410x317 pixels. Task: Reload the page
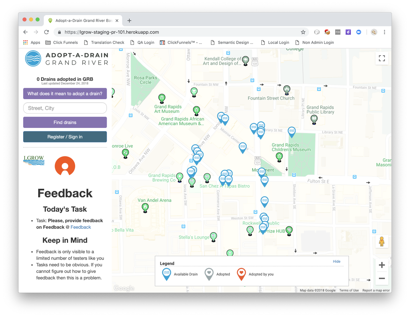coord(46,32)
